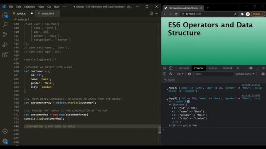
Task: Bookmark this page with the star icon
Action: [235, 14]
